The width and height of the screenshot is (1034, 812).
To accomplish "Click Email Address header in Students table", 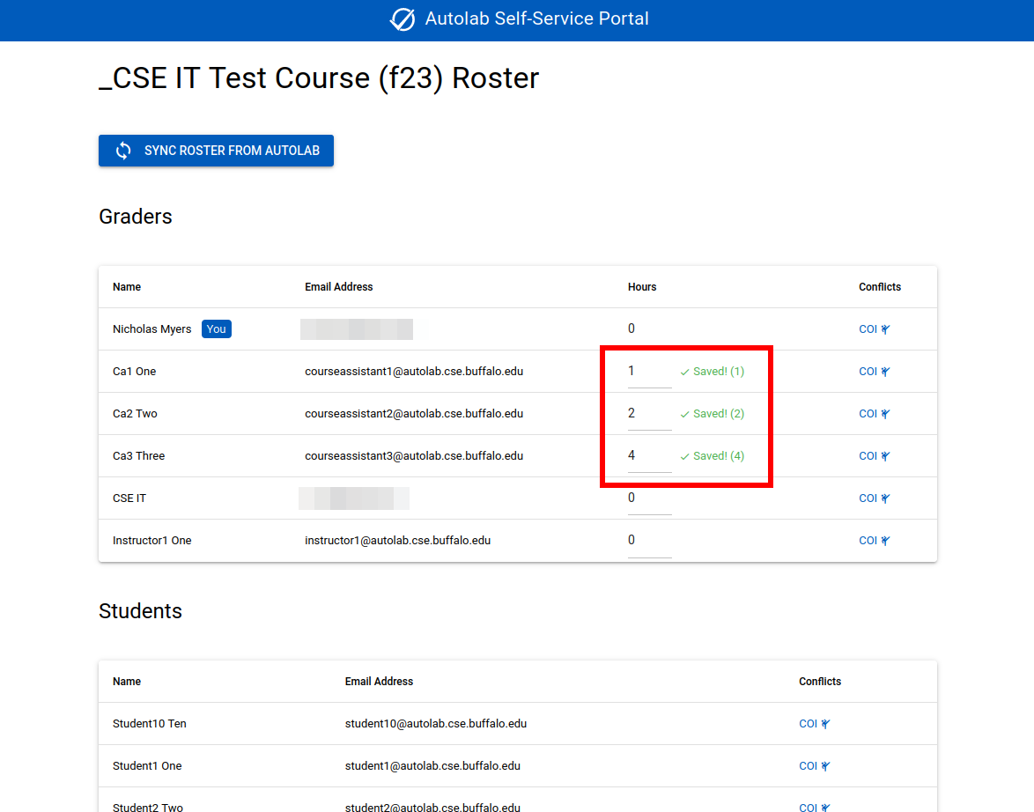I will pyautogui.click(x=380, y=682).
